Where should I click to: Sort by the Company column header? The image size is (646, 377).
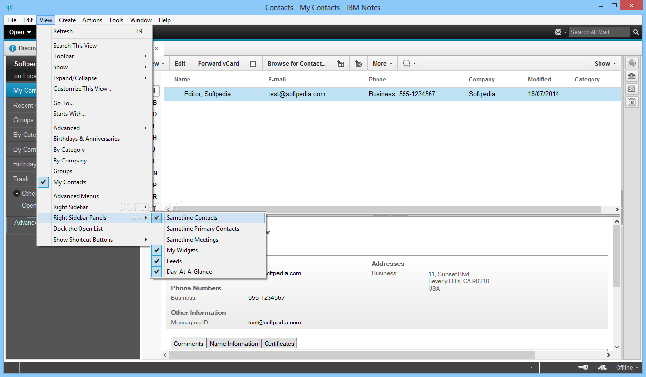(482, 80)
